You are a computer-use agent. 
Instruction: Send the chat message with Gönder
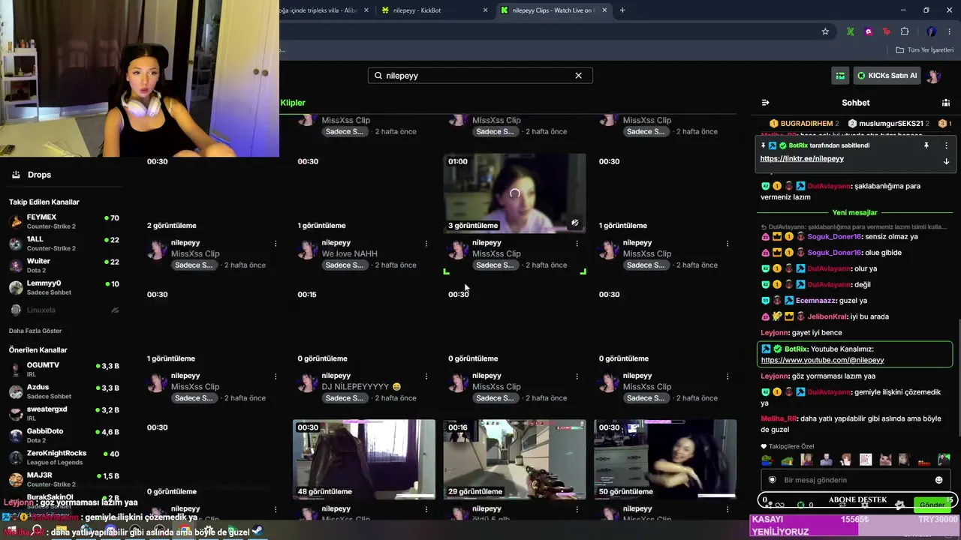click(x=932, y=505)
